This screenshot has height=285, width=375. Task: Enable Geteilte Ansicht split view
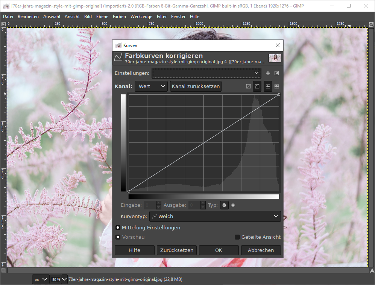click(x=237, y=237)
